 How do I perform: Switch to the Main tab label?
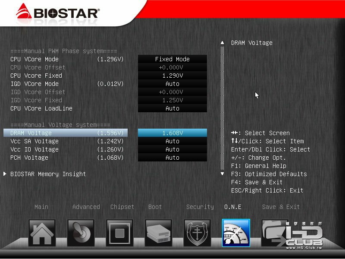click(41, 207)
